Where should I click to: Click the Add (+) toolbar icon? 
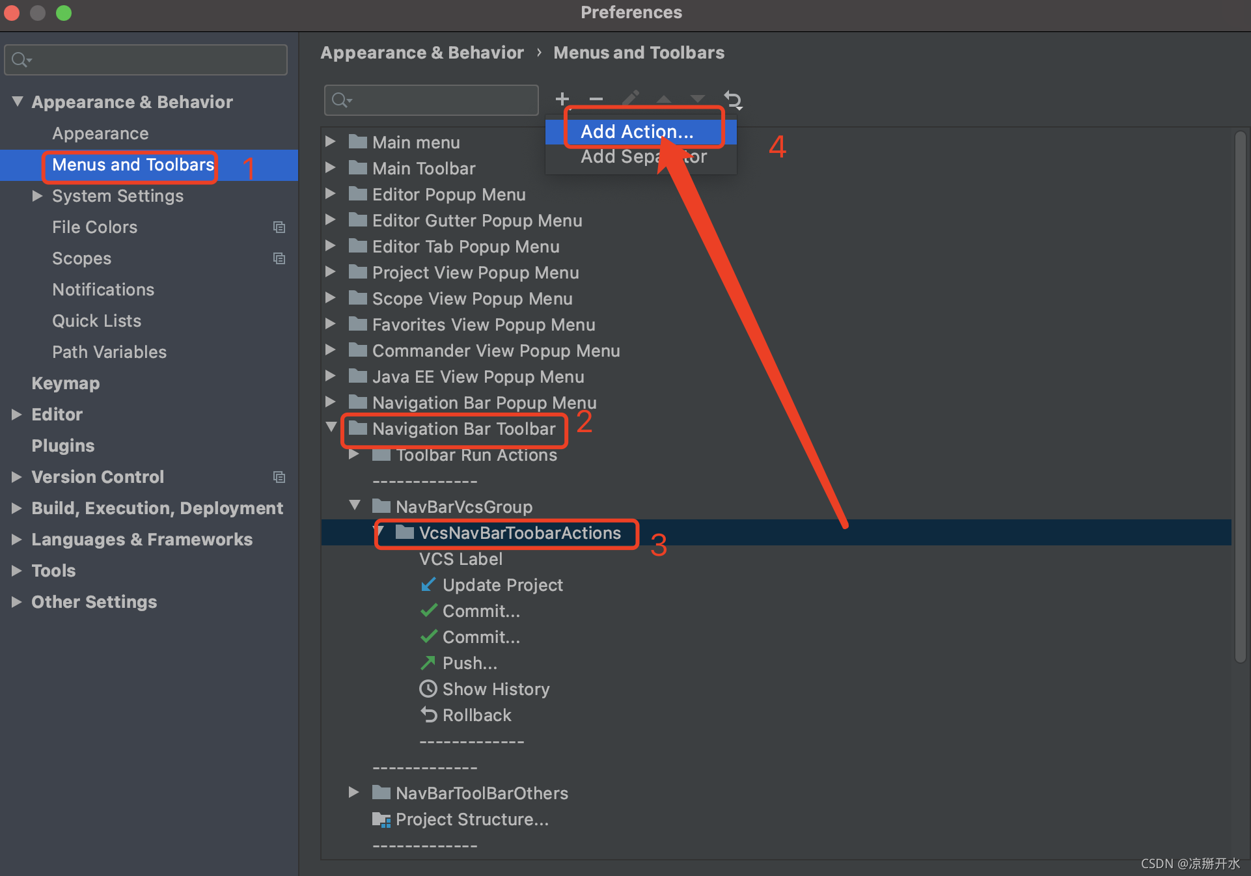[561, 99]
